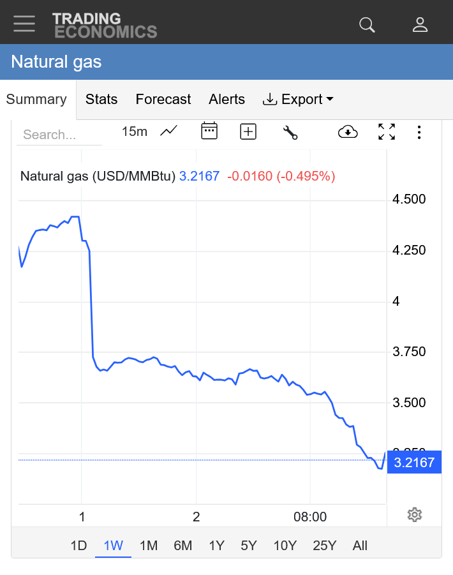Download chart via cloud icon
453x575 pixels.
coord(348,132)
